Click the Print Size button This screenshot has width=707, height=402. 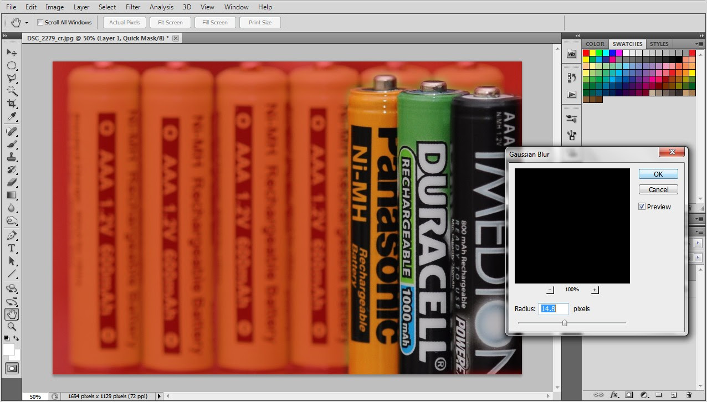[x=260, y=23]
